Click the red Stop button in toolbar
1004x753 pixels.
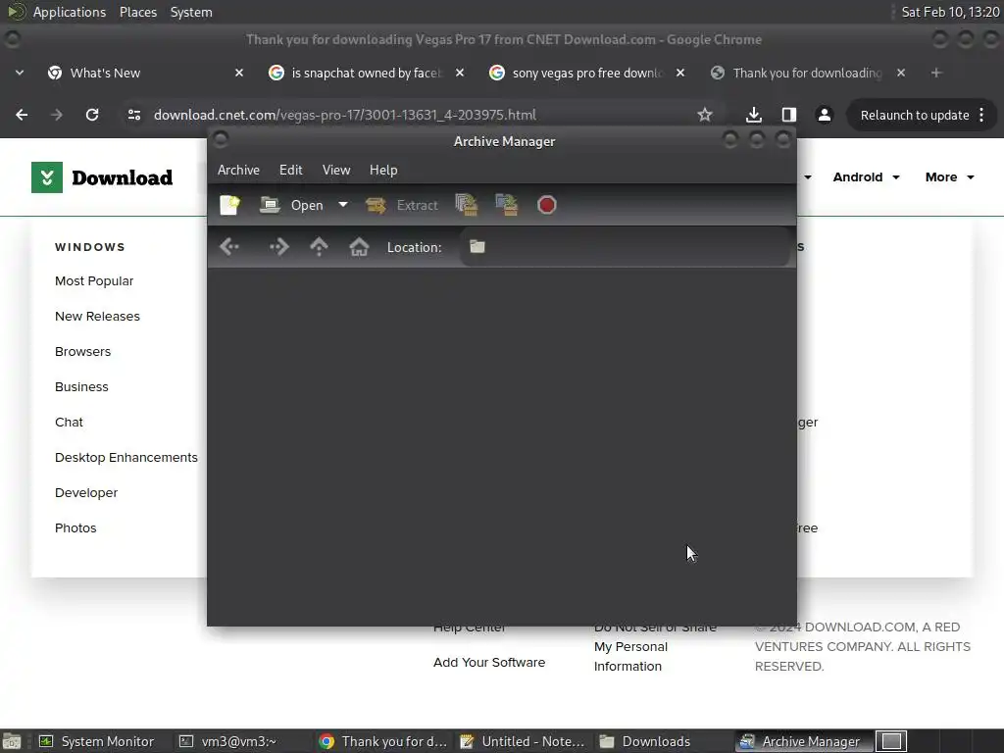pyautogui.click(x=547, y=205)
